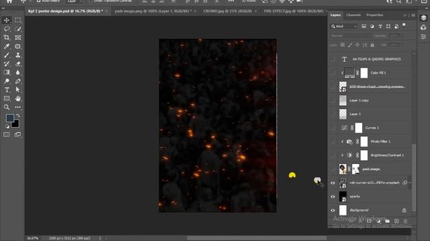The width and height of the screenshot is (430, 241).
Task: Select the Dodge tool
Action: pyautogui.click(x=7, y=81)
